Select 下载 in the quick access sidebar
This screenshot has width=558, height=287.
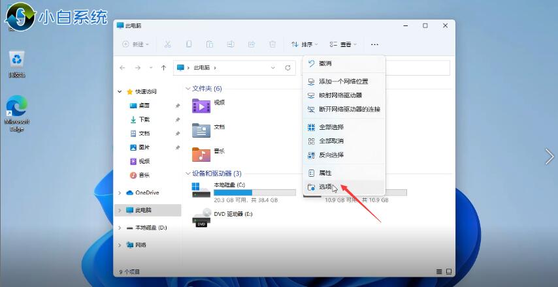[144, 120]
